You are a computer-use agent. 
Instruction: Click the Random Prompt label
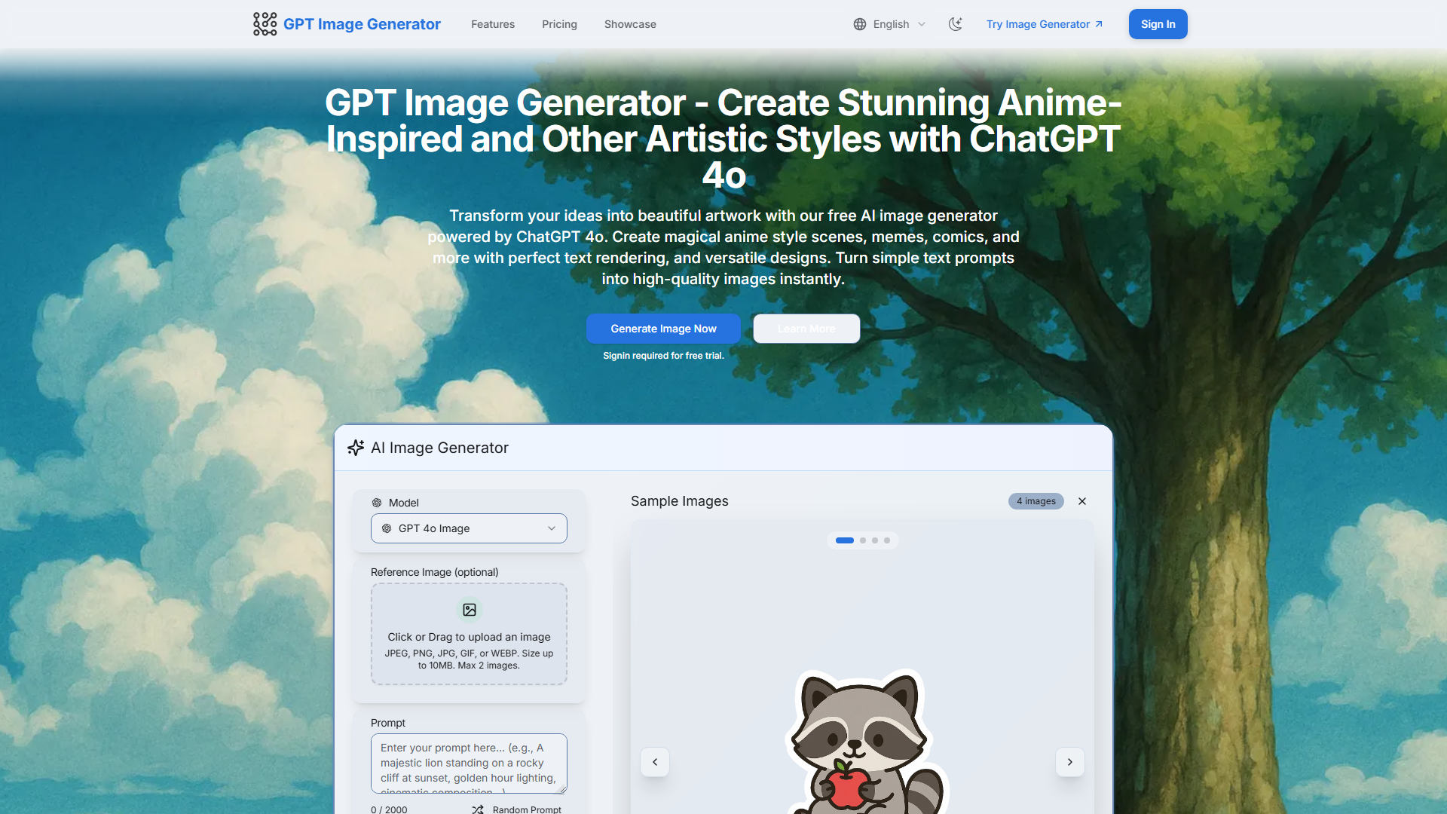point(527,809)
